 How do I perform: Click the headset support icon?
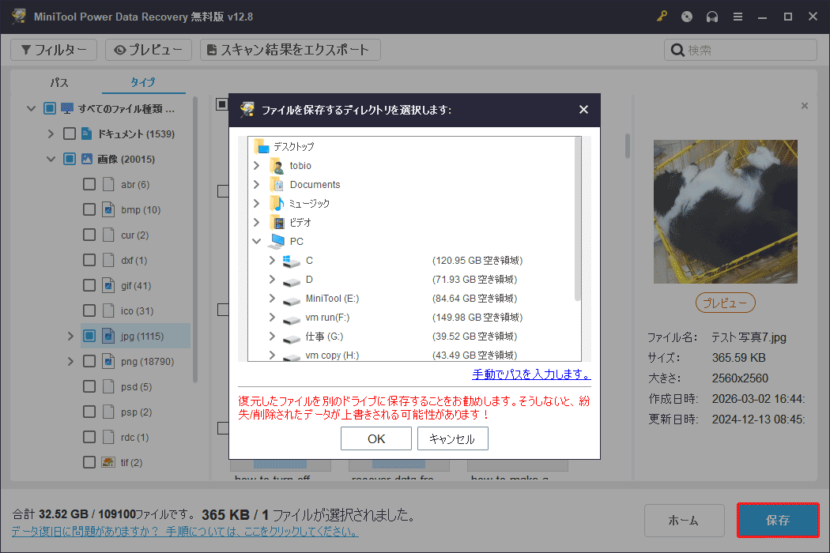(x=712, y=17)
